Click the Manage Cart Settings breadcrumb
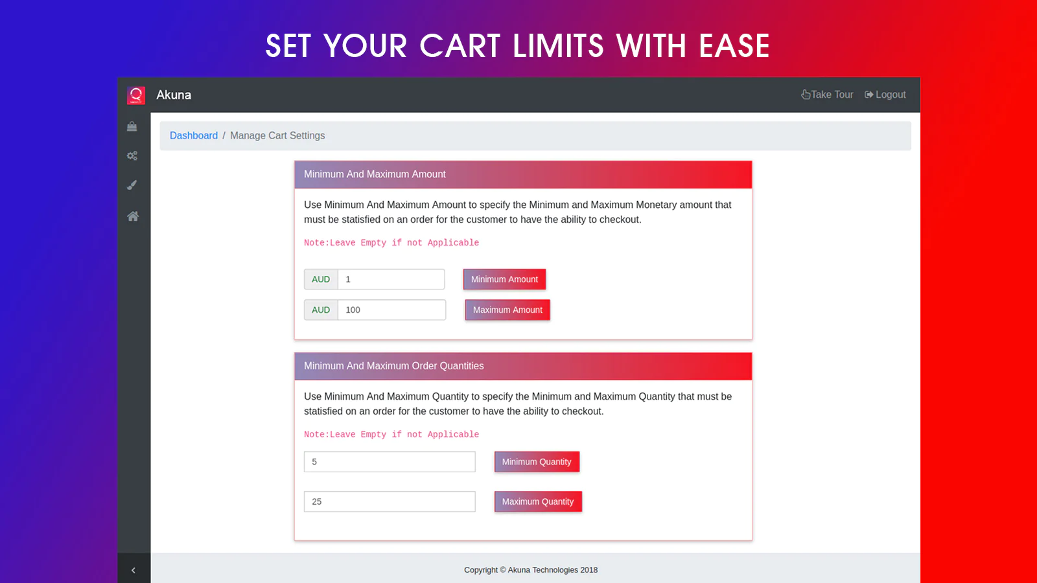Screen dimensions: 1037x583 click(277, 135)
